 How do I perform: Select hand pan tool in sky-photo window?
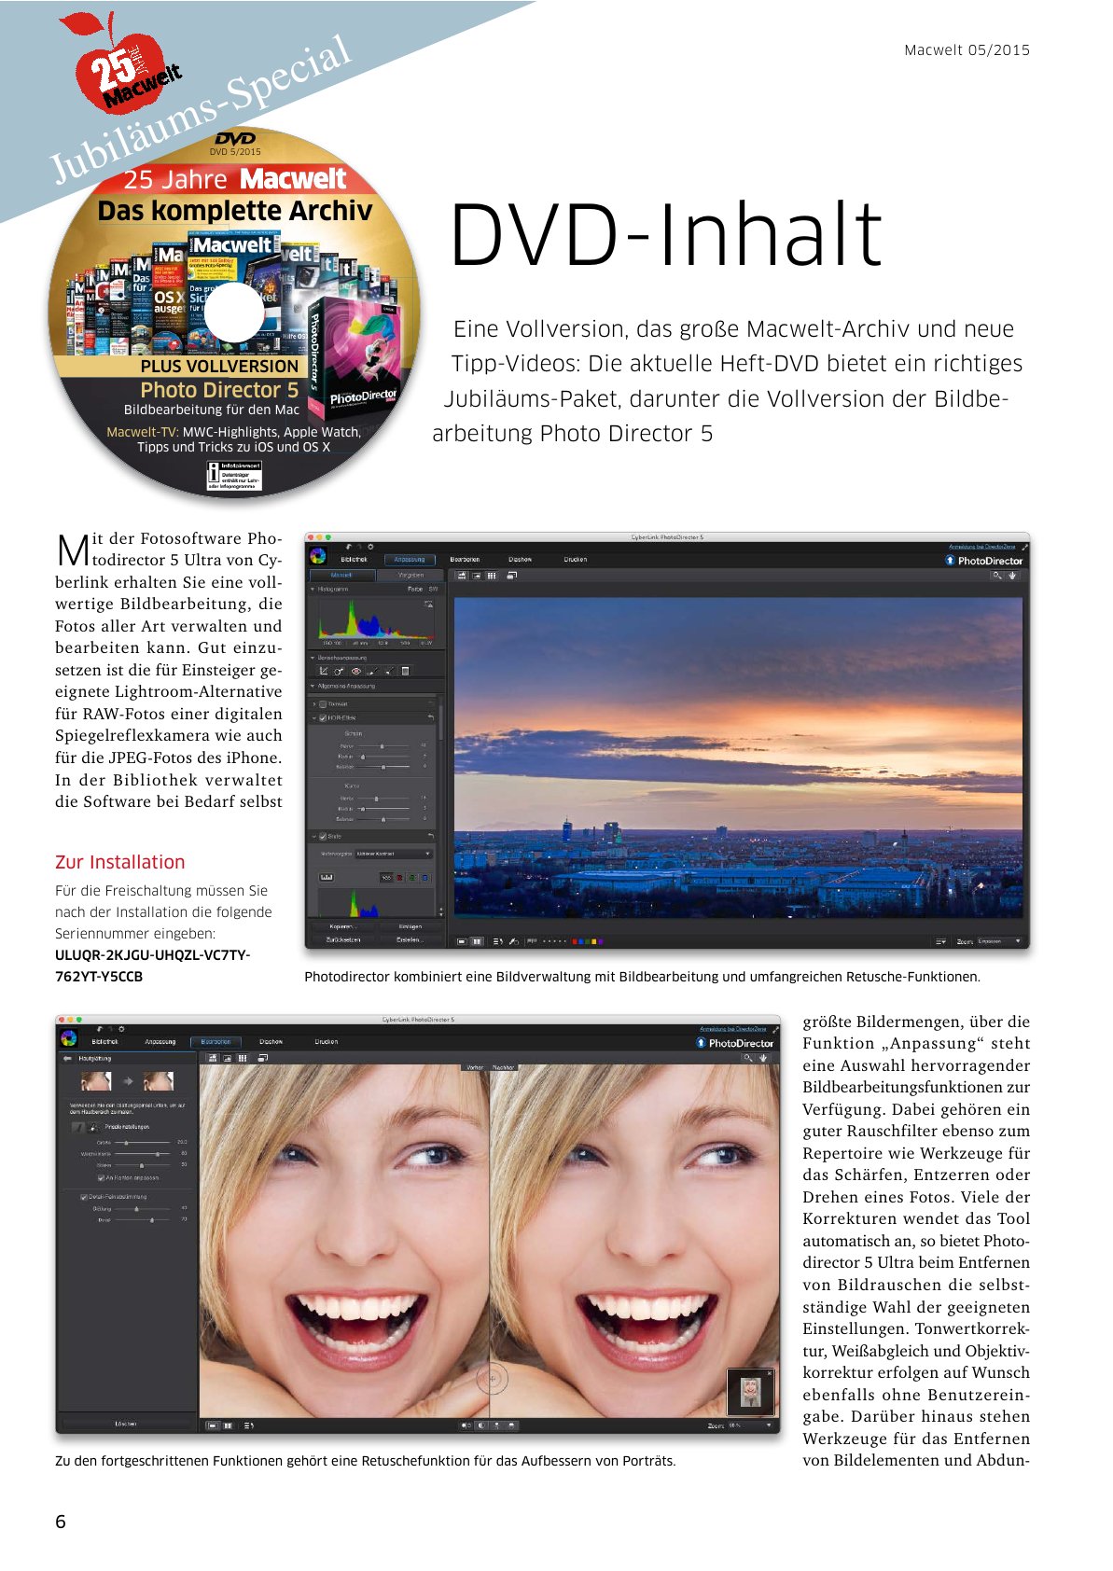pyautogui.click(x=1012, y=576)
